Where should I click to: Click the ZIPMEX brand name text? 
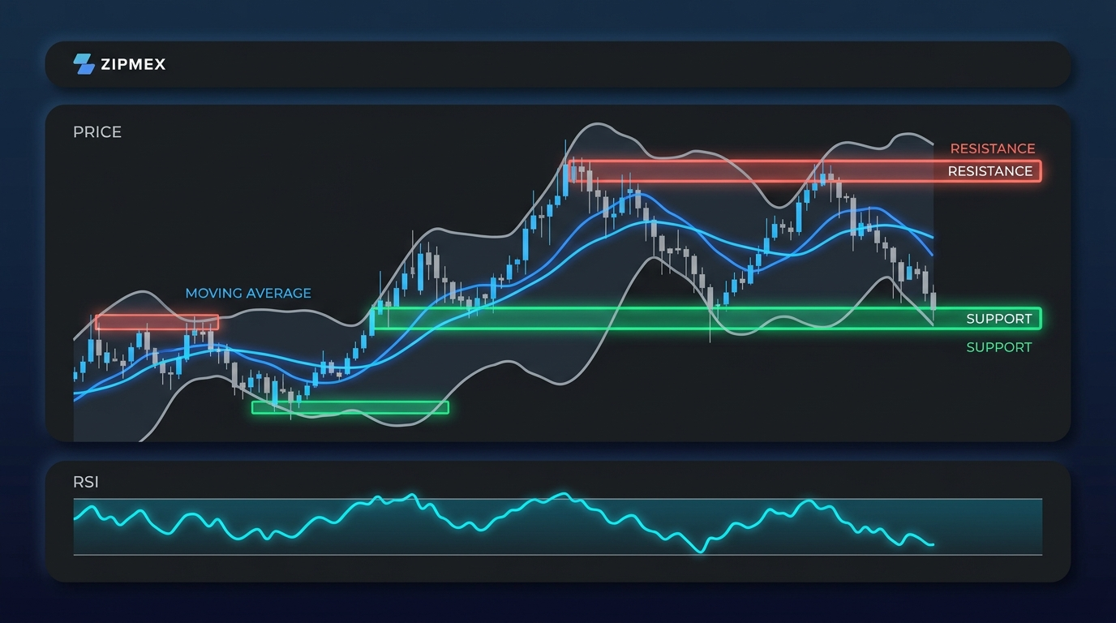(133, 65)
